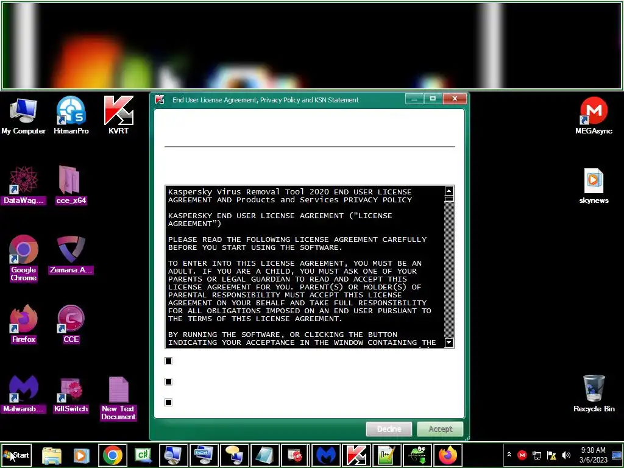Select the cce_x64 folder icon

pyautogui.click(x=71, y=185)
